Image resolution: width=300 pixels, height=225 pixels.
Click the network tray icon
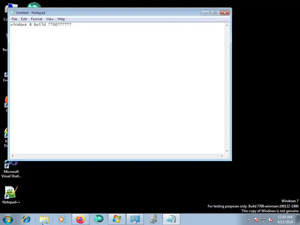click(263, 219)
